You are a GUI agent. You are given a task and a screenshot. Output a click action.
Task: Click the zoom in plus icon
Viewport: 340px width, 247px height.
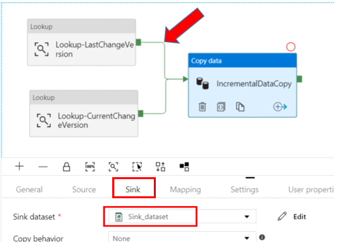pyautogui.click(x=19, y=166)
